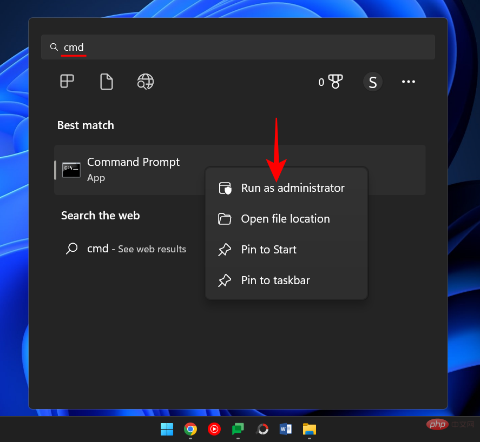Run Command Prompt as administrator
The image size is (480, 442).
[x=292, y=188]
